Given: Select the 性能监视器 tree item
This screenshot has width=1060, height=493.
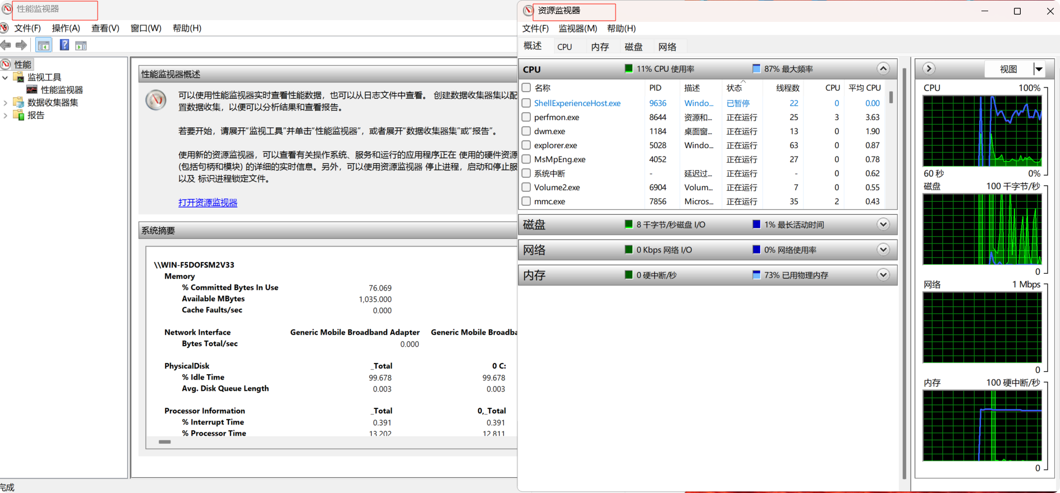Looking at the screenshot, I should tap(62, 90).
